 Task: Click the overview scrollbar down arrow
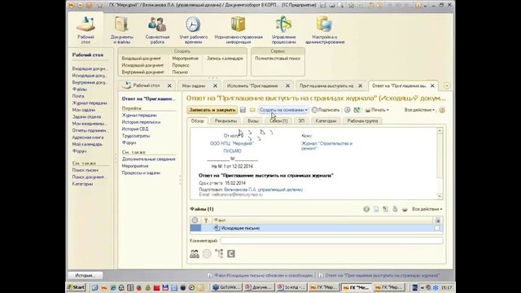click(x=440, y=196)
